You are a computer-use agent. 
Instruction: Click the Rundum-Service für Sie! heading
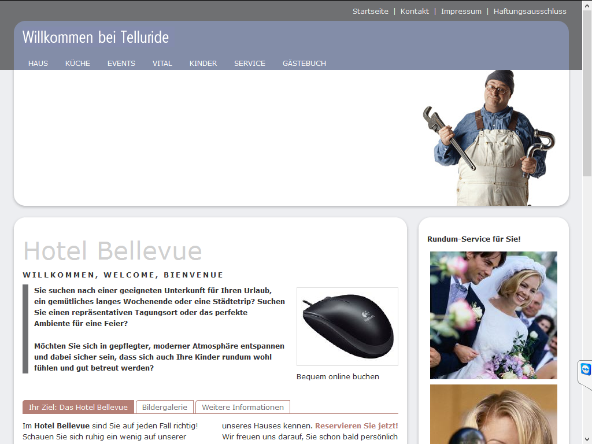474,239
